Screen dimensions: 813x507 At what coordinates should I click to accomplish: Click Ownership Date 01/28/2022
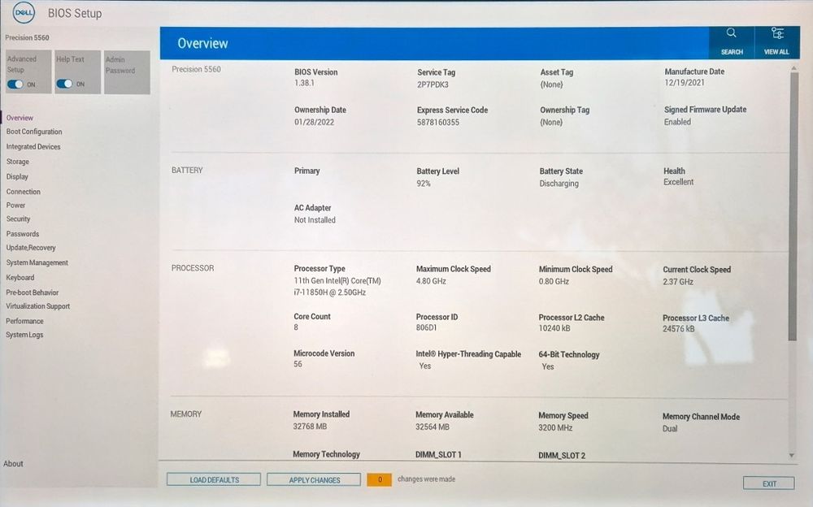(314, 123)
